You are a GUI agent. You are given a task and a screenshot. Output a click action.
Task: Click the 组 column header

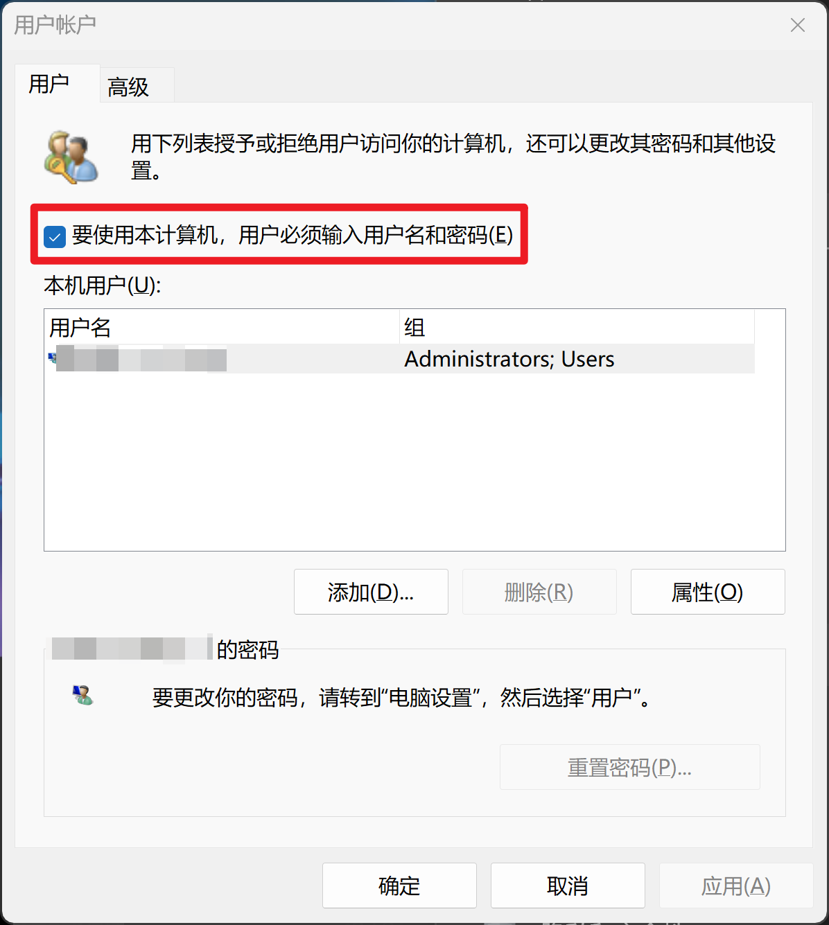[577, 327]
